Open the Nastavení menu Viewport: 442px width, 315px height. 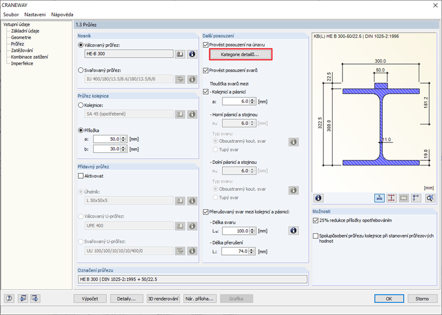click(x=35, y=15)
